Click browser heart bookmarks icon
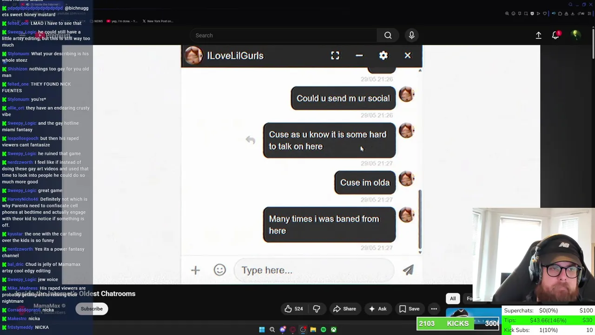Viewport: 595px width, 335px height. point(545,13)
